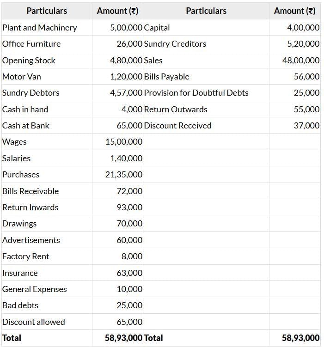Click the Wages amount 15,00,000

124,142
